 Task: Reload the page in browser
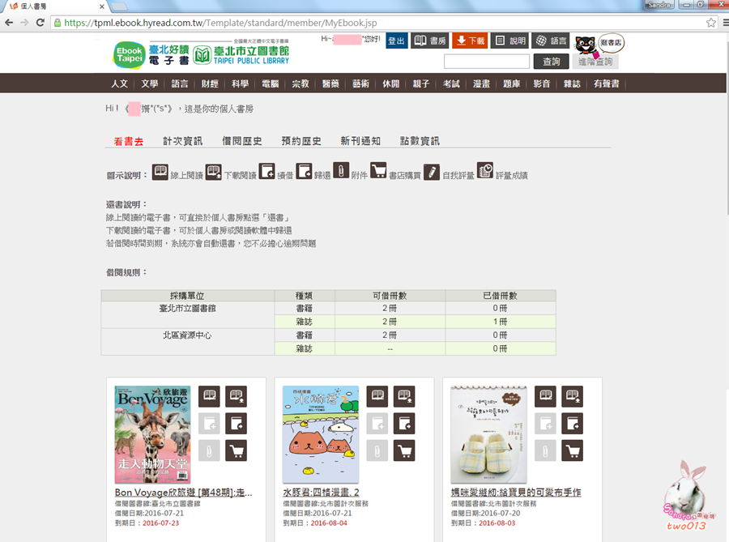(x=41, y=23)
